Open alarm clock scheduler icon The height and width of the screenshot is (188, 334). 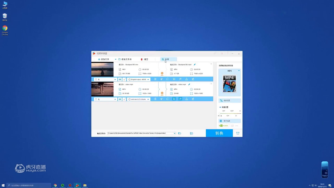238,133
